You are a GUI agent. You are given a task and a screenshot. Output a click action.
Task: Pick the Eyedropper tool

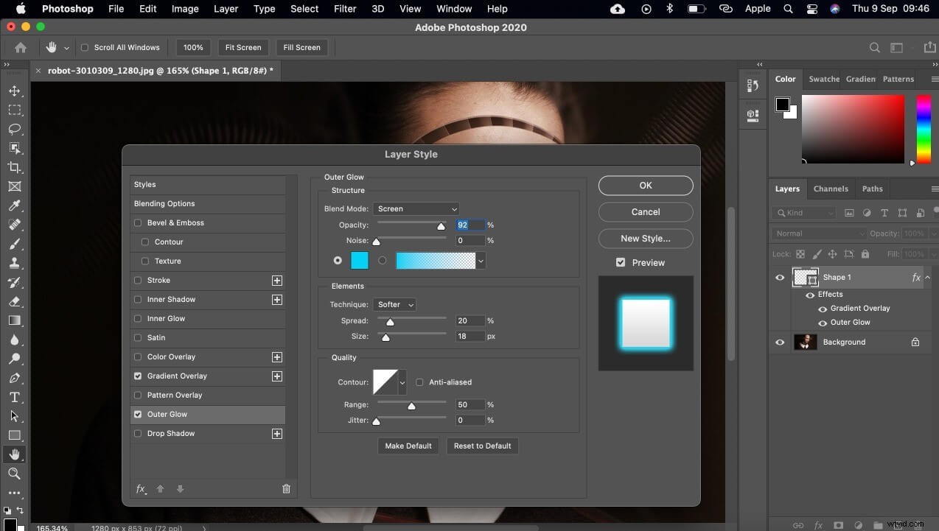15,205
